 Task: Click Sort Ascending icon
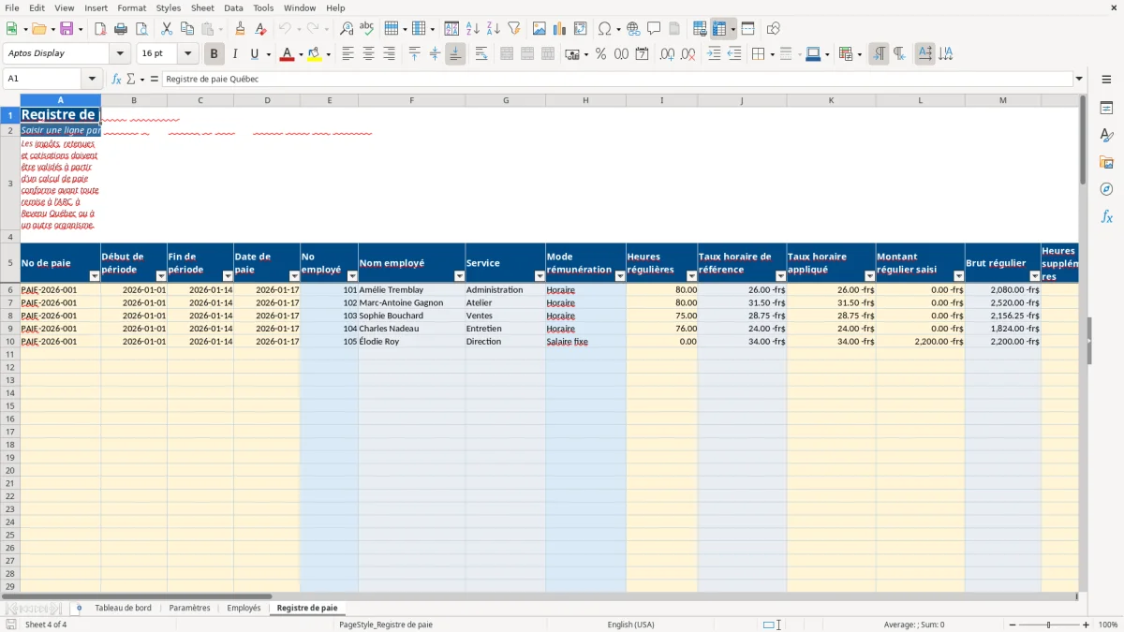[x=473, y=29]
